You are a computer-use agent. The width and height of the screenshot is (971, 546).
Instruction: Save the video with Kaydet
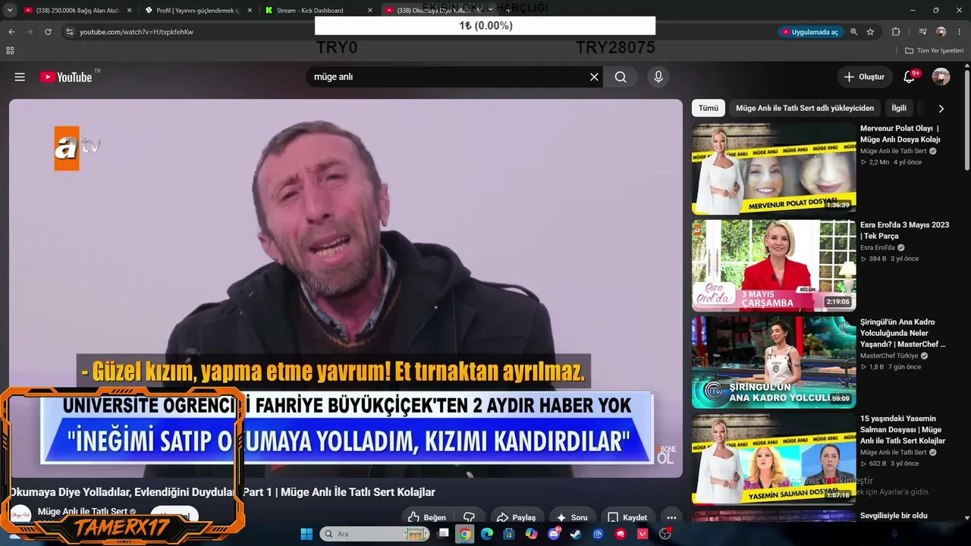point(627,517)
